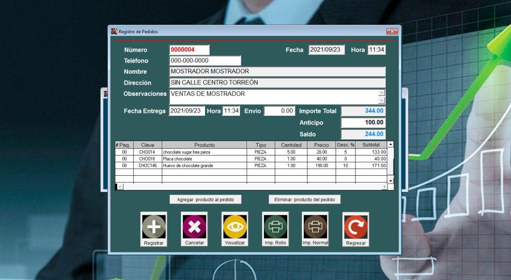The width and height of the screenshot is (511, 280).
Task: Click the Subtotal column header
Action: tap(371, 145)
